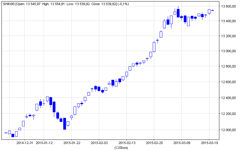The width and height of the screenshot is (241, 150).
Task: Click the last candlestick on the right
Action: point(213,10)
